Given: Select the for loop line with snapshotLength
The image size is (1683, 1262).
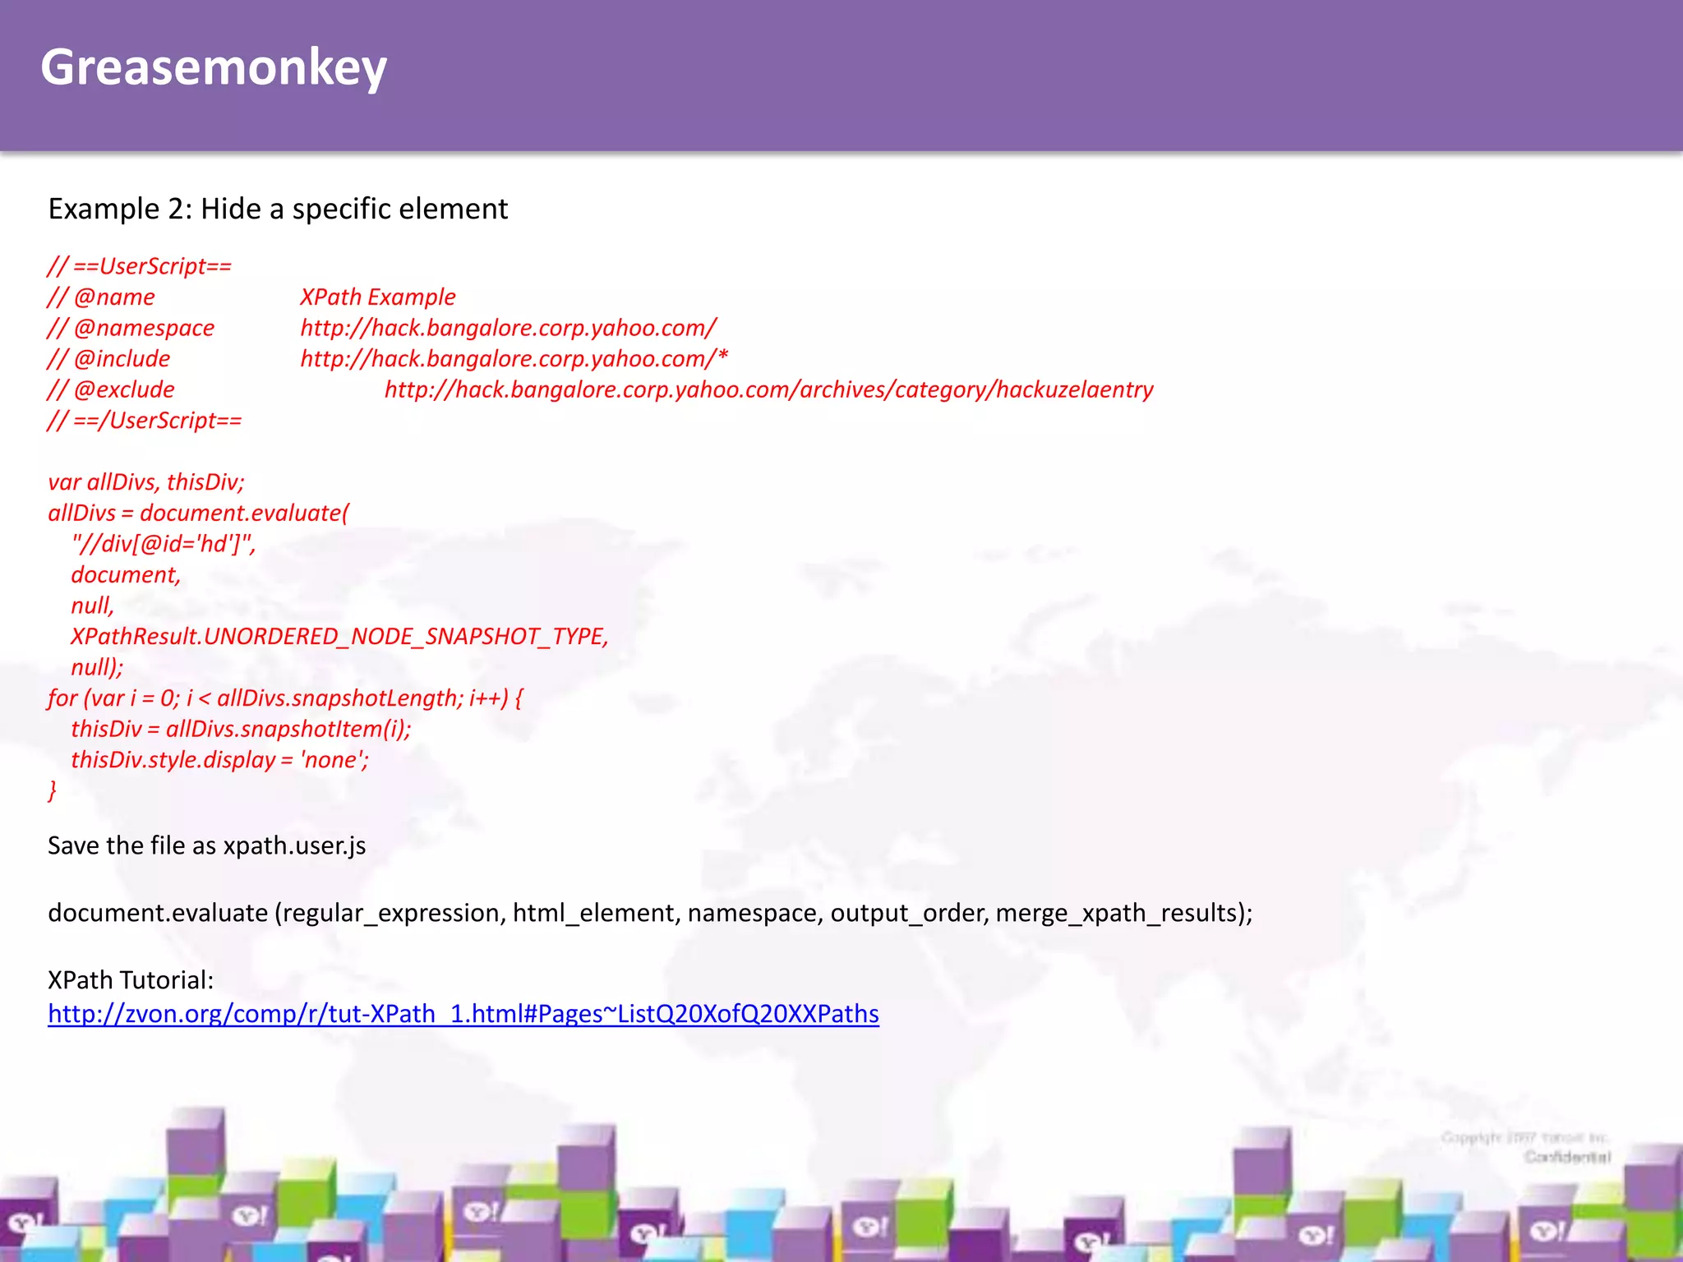Looking at the screenshot, I should point(285,698).
